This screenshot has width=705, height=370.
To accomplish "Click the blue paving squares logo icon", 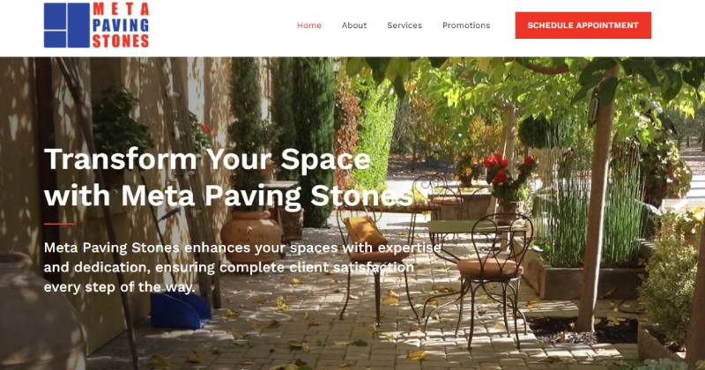I will (x=67, y=26).
